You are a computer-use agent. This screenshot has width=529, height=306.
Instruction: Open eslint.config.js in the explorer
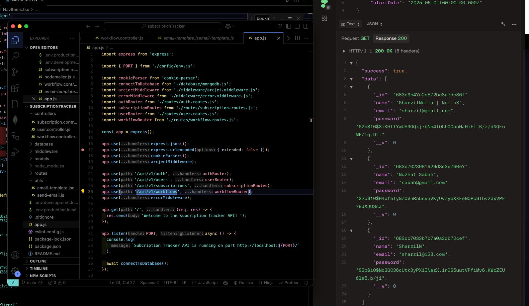coord(51,232)
